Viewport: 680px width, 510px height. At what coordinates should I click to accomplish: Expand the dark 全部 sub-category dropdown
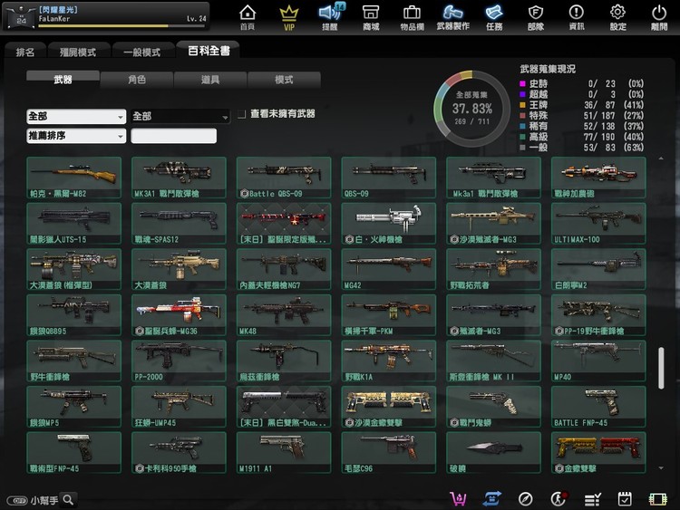(x=180, y=116)
